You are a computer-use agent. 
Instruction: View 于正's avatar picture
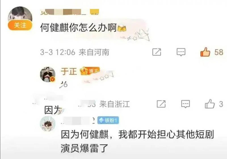click(48, 74)
